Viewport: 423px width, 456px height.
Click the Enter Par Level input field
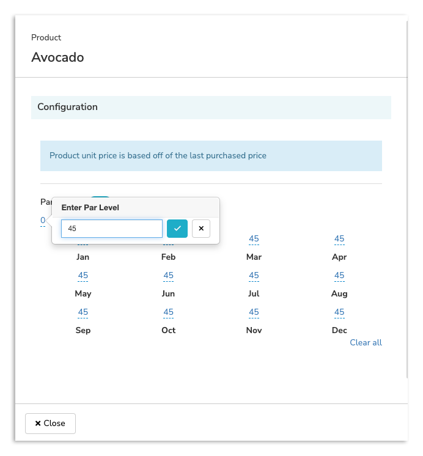click(112, 229)
